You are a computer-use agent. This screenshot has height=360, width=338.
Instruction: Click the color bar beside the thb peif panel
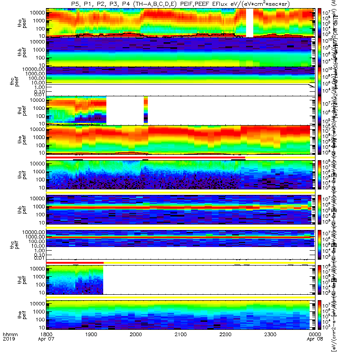(x=320, y=210)
